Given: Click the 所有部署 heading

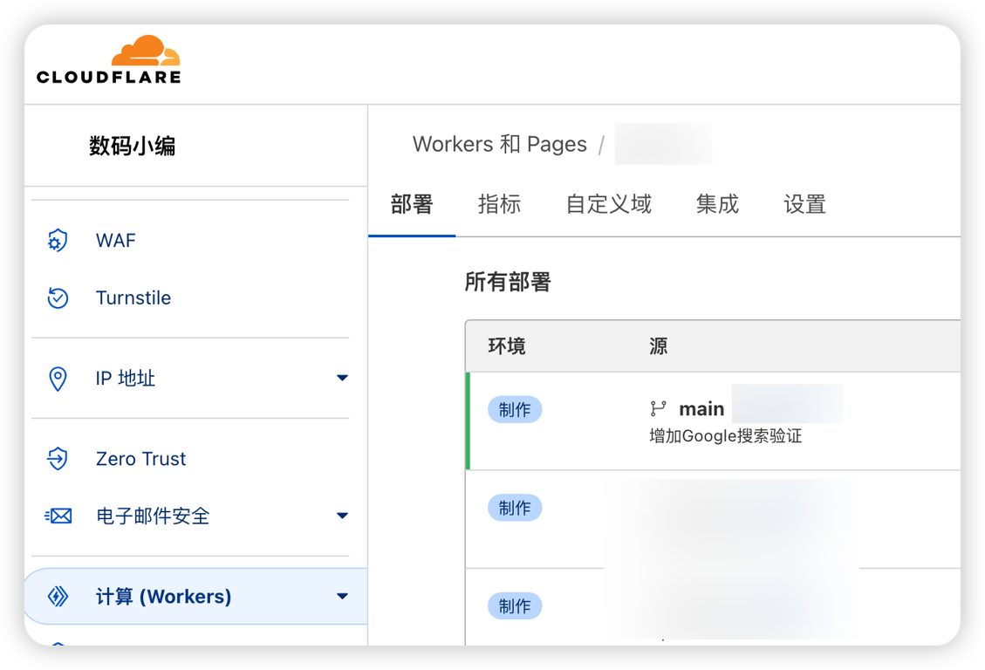Looking at the screenshot, I should [x=508, y=282].
